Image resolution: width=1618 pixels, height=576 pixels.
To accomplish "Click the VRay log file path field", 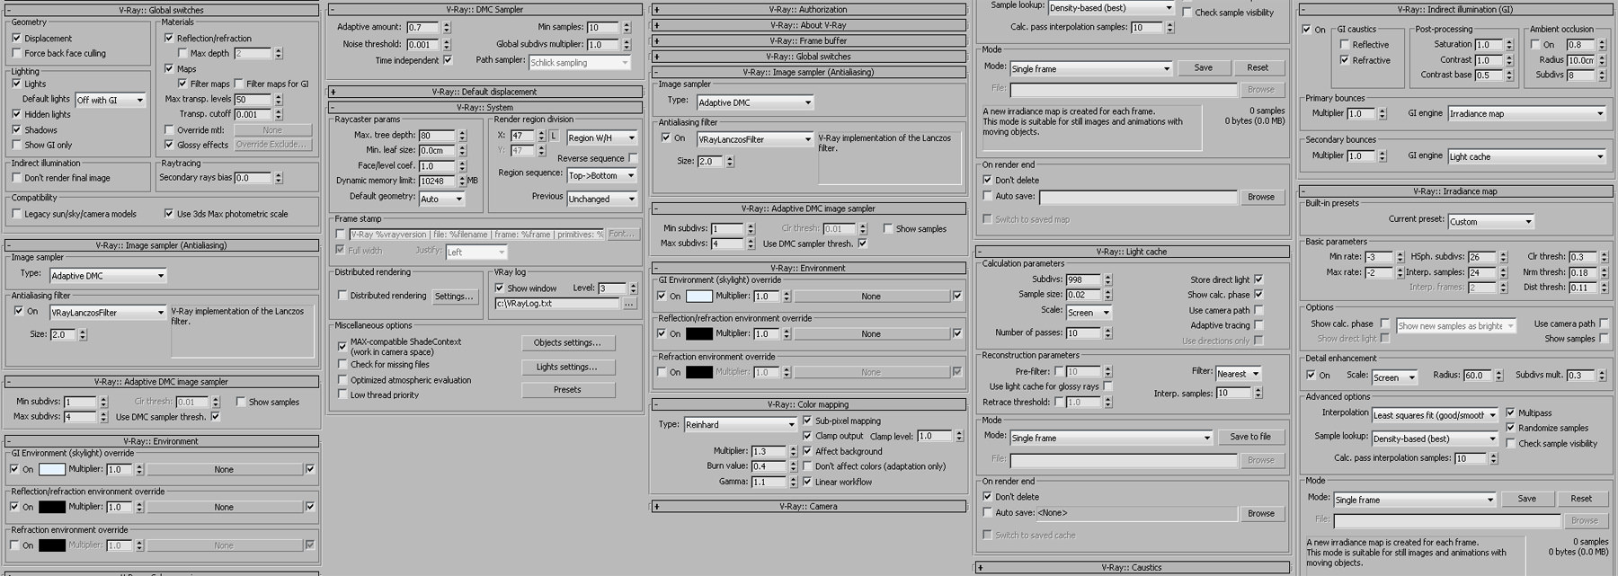I will [x=557, y=304].
